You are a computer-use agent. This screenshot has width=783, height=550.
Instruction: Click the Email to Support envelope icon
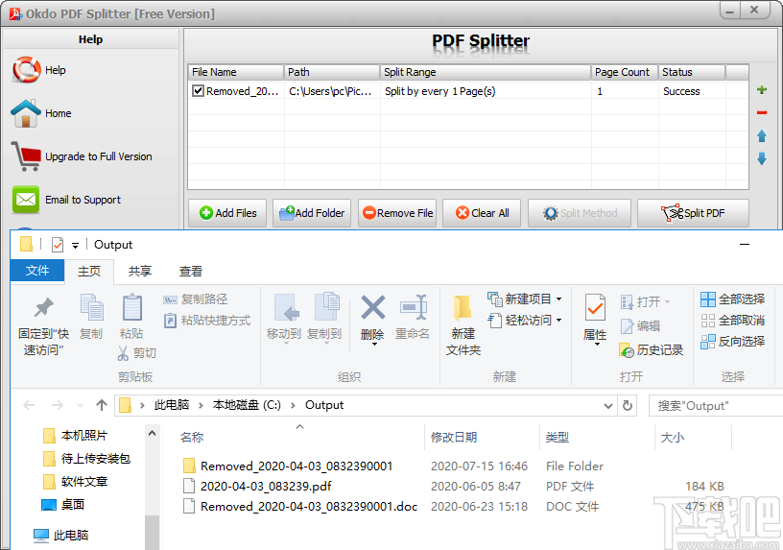pos(26,200)
